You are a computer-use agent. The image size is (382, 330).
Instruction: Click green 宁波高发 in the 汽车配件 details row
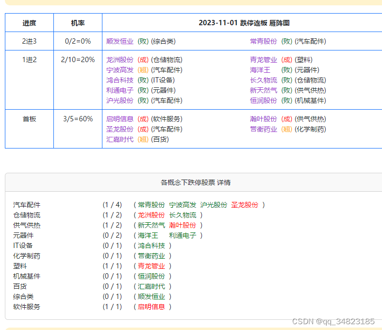click(x=183, y=205)
